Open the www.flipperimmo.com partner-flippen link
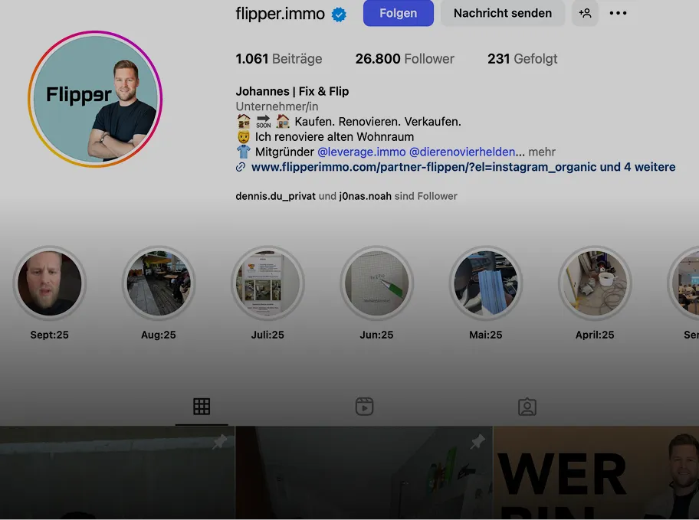Viewport: 699px width, 520px height. click(463, 167)
